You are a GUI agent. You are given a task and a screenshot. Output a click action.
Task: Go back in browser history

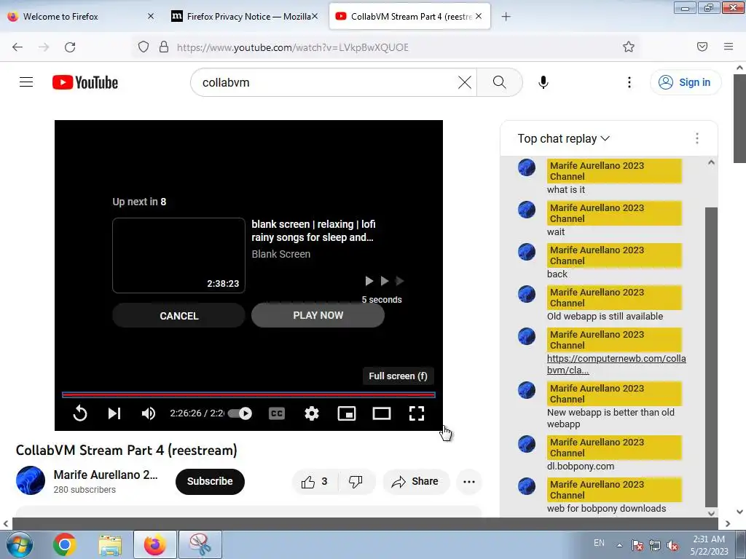click(17, 47)
